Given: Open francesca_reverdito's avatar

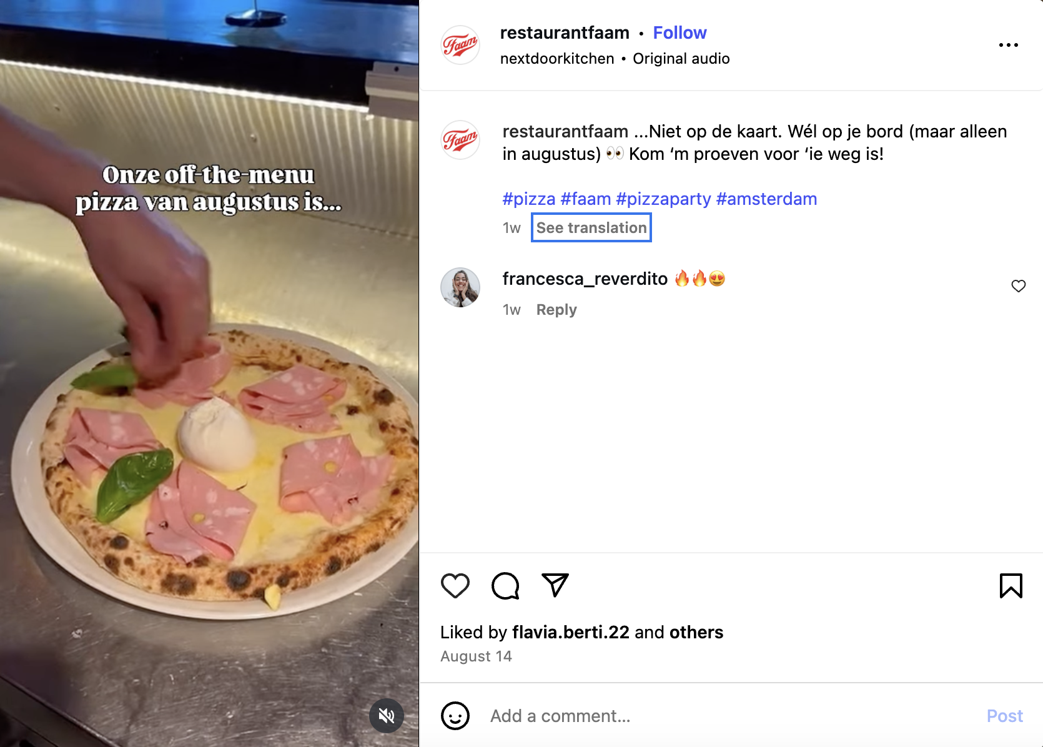Looking at the screenshot, I should (x=460, y=287).
